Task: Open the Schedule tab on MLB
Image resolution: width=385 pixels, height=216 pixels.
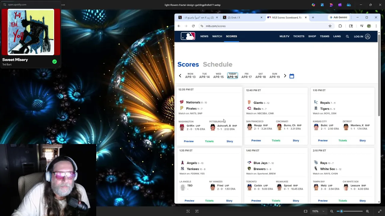Action: pos(217,64)
